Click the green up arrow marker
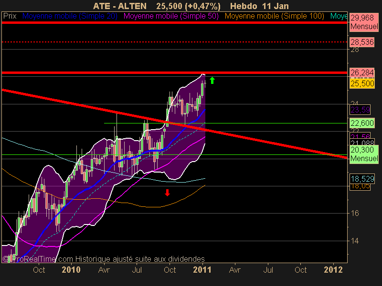Viewport: 382px width, 286px height. click(x=212, y=80)
